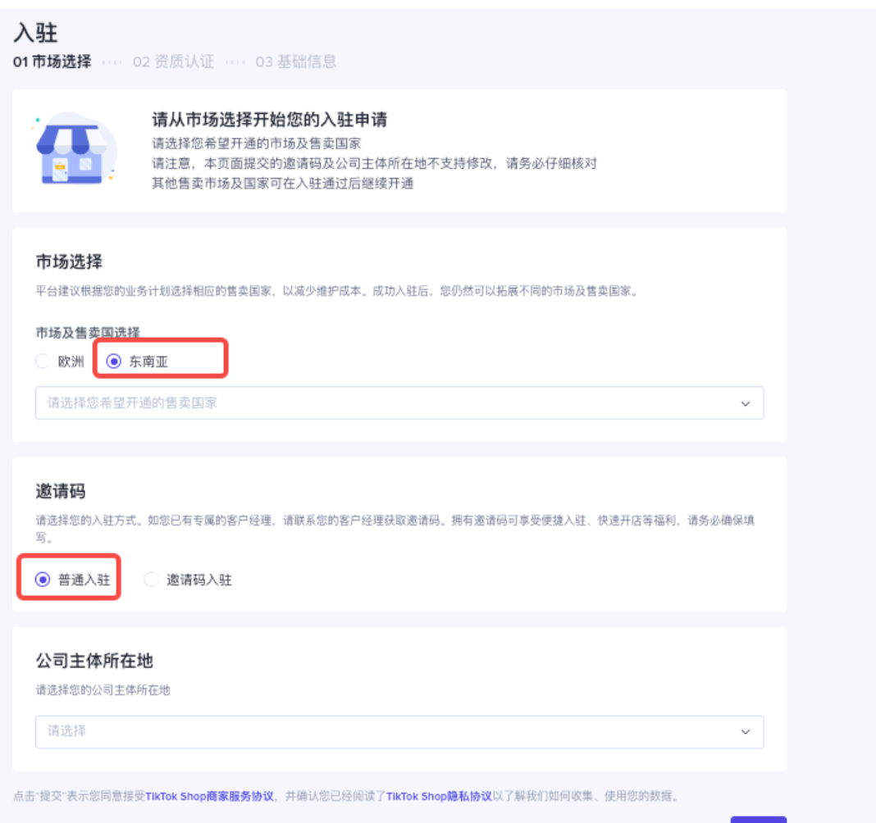Image resolution: width=876 pixels, height=823 pixels.
Task: Click the chevron in selling country dropdown
Action: (746, 403)
